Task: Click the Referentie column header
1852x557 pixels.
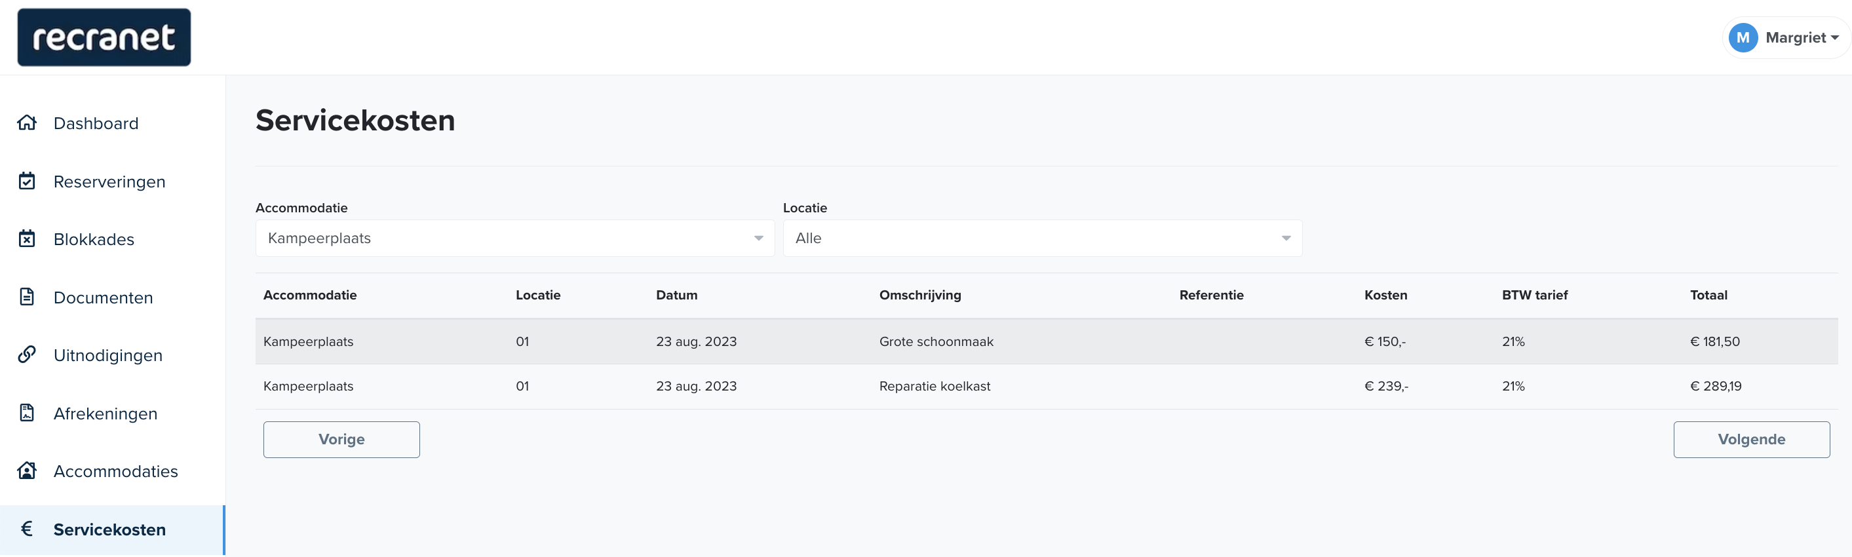Action: (1212, 295)
